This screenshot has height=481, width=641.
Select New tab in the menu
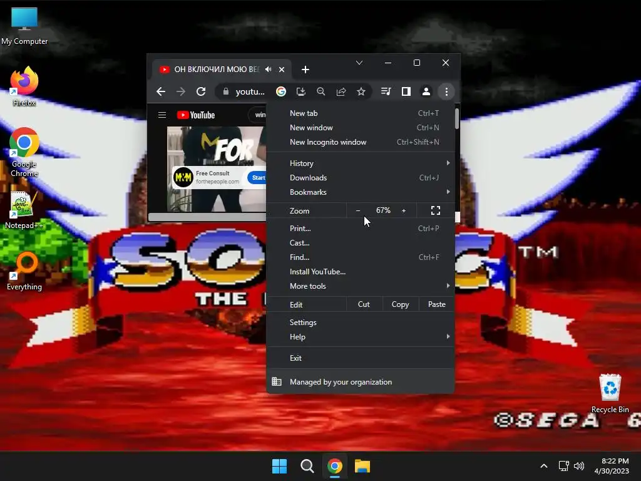point(360,113)
